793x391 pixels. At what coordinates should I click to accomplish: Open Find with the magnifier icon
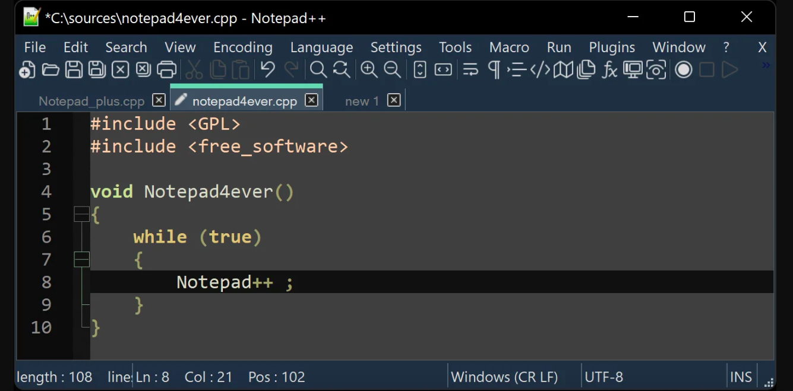318,70
